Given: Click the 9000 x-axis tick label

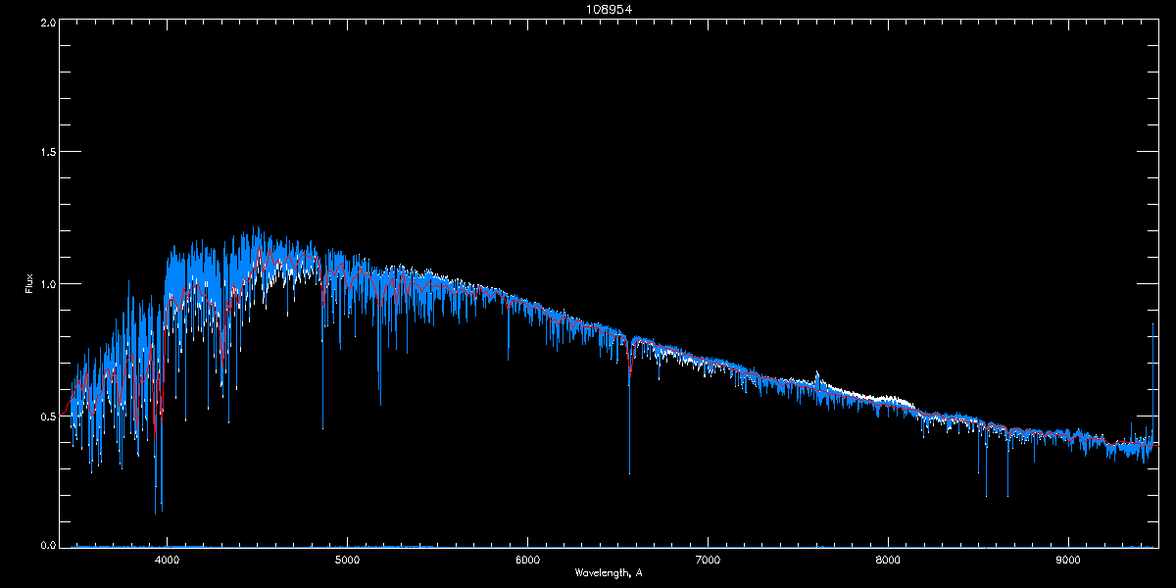Looking at the screenshot, I should (x=1068, y=561).
